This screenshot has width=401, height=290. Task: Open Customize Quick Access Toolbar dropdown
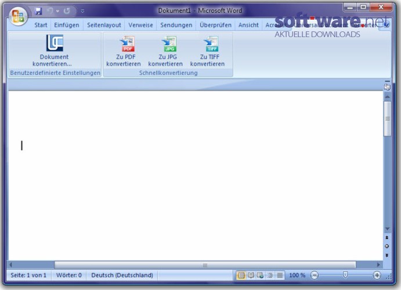coord(82,11)
